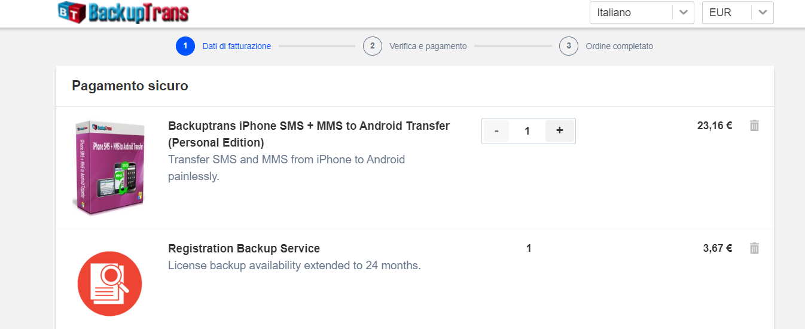805x329 pixels.
Task: Select step 2 Verifica e pagamento
Action: pyautogui.click(x=428, y=46)
